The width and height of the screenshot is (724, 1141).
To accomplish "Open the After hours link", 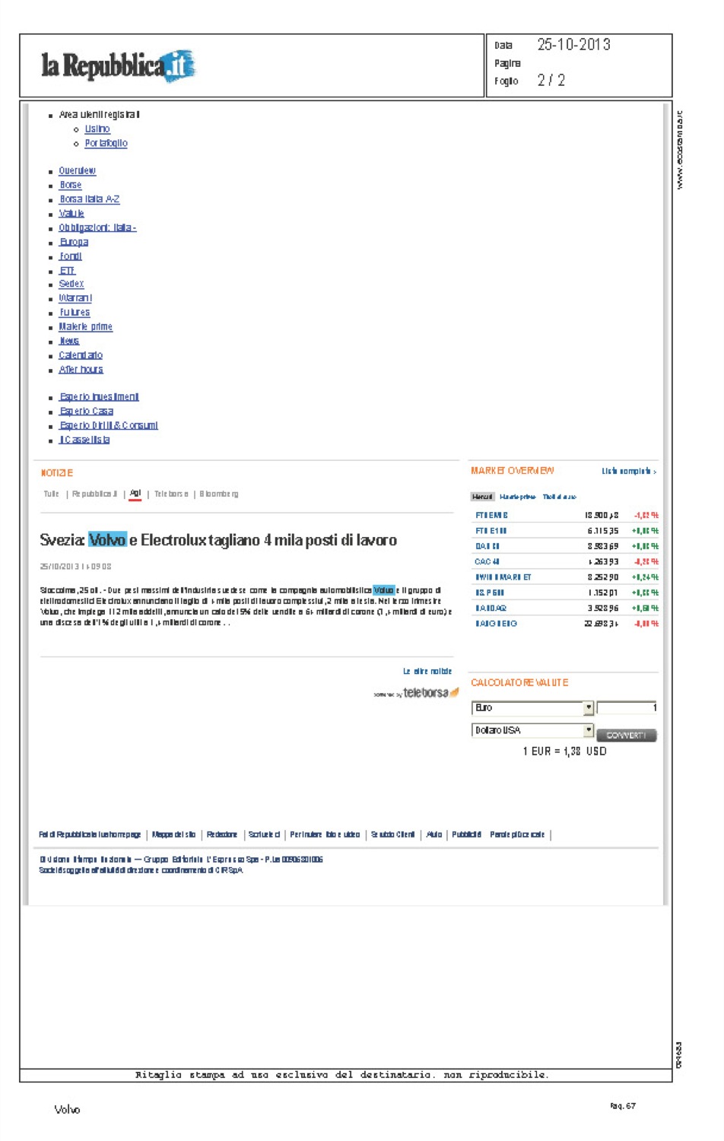I will [x=81, y=370].
